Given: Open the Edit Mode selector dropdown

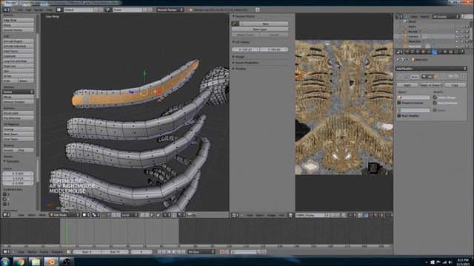Looking at the screenshot, I should pos(64,215).
